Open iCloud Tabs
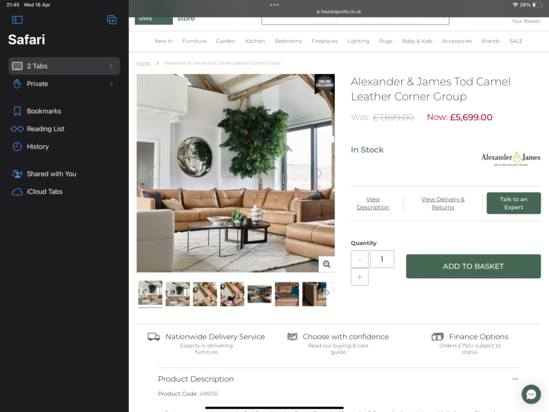The height and width of the screenshot is (412, 549). pyautogui.click(x=45, y=192)
